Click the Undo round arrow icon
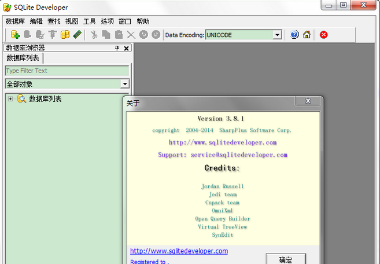 pyautogui.click(x=143, y=35)
